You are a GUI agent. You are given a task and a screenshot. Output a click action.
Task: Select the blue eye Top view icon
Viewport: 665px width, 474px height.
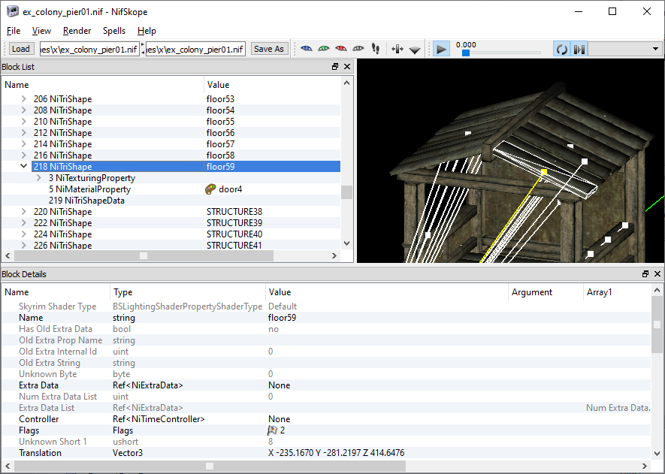point(306,49)
